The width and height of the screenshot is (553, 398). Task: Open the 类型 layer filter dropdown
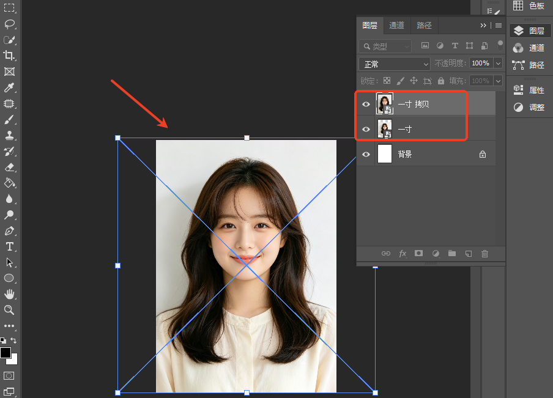(x=385, y=46)
